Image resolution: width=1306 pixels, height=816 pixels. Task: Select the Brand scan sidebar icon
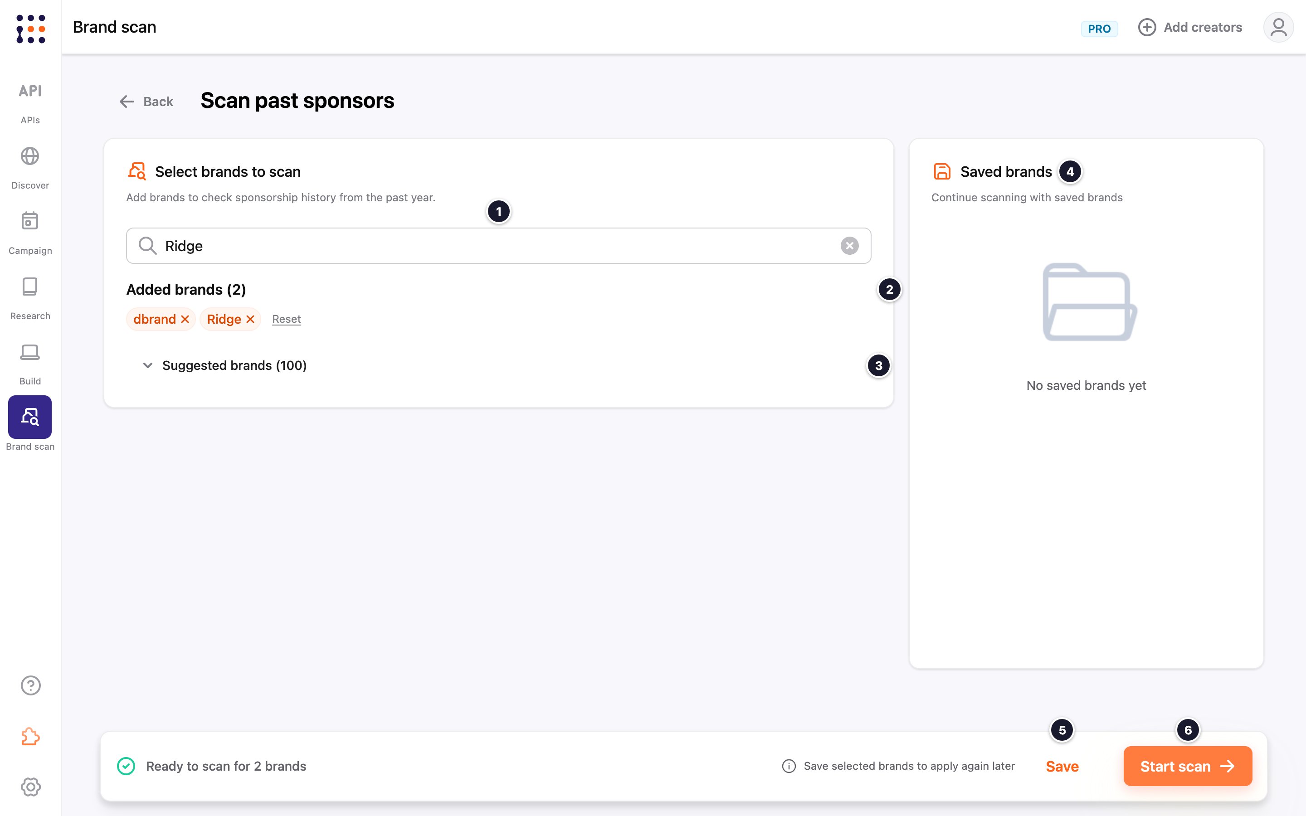[x=30, y=417]
